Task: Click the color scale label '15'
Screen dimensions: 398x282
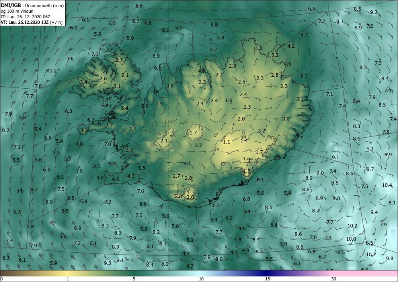Action: click(x=267, y=279)
